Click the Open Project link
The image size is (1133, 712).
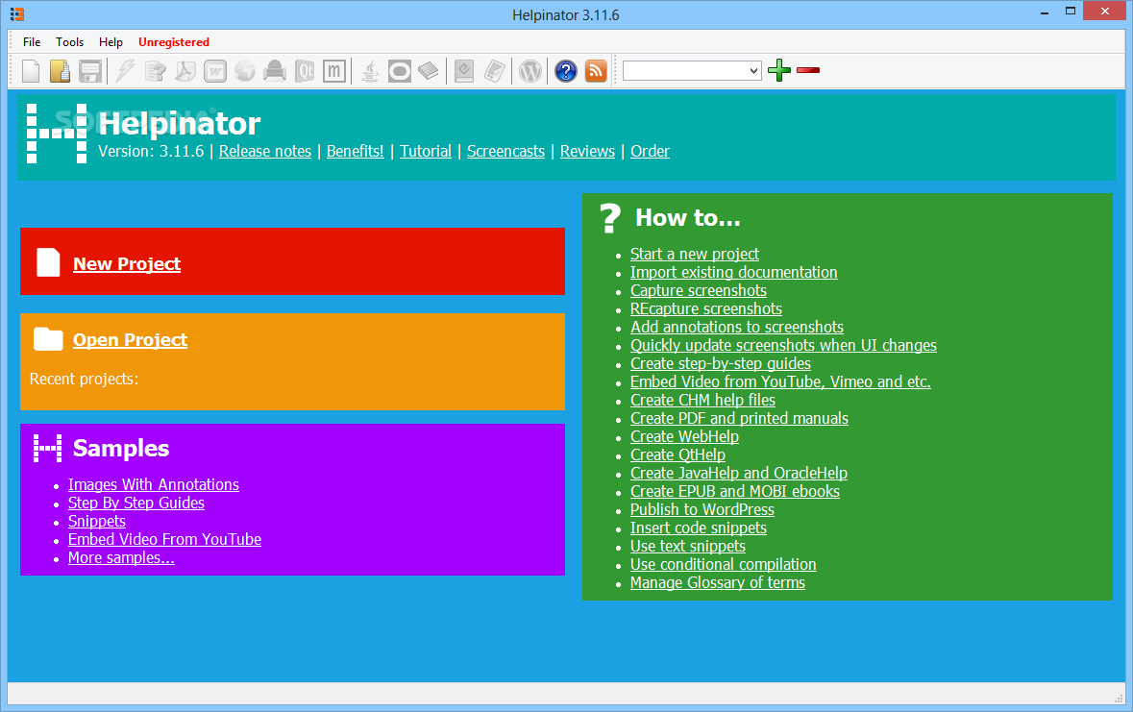tap(130, 340)
